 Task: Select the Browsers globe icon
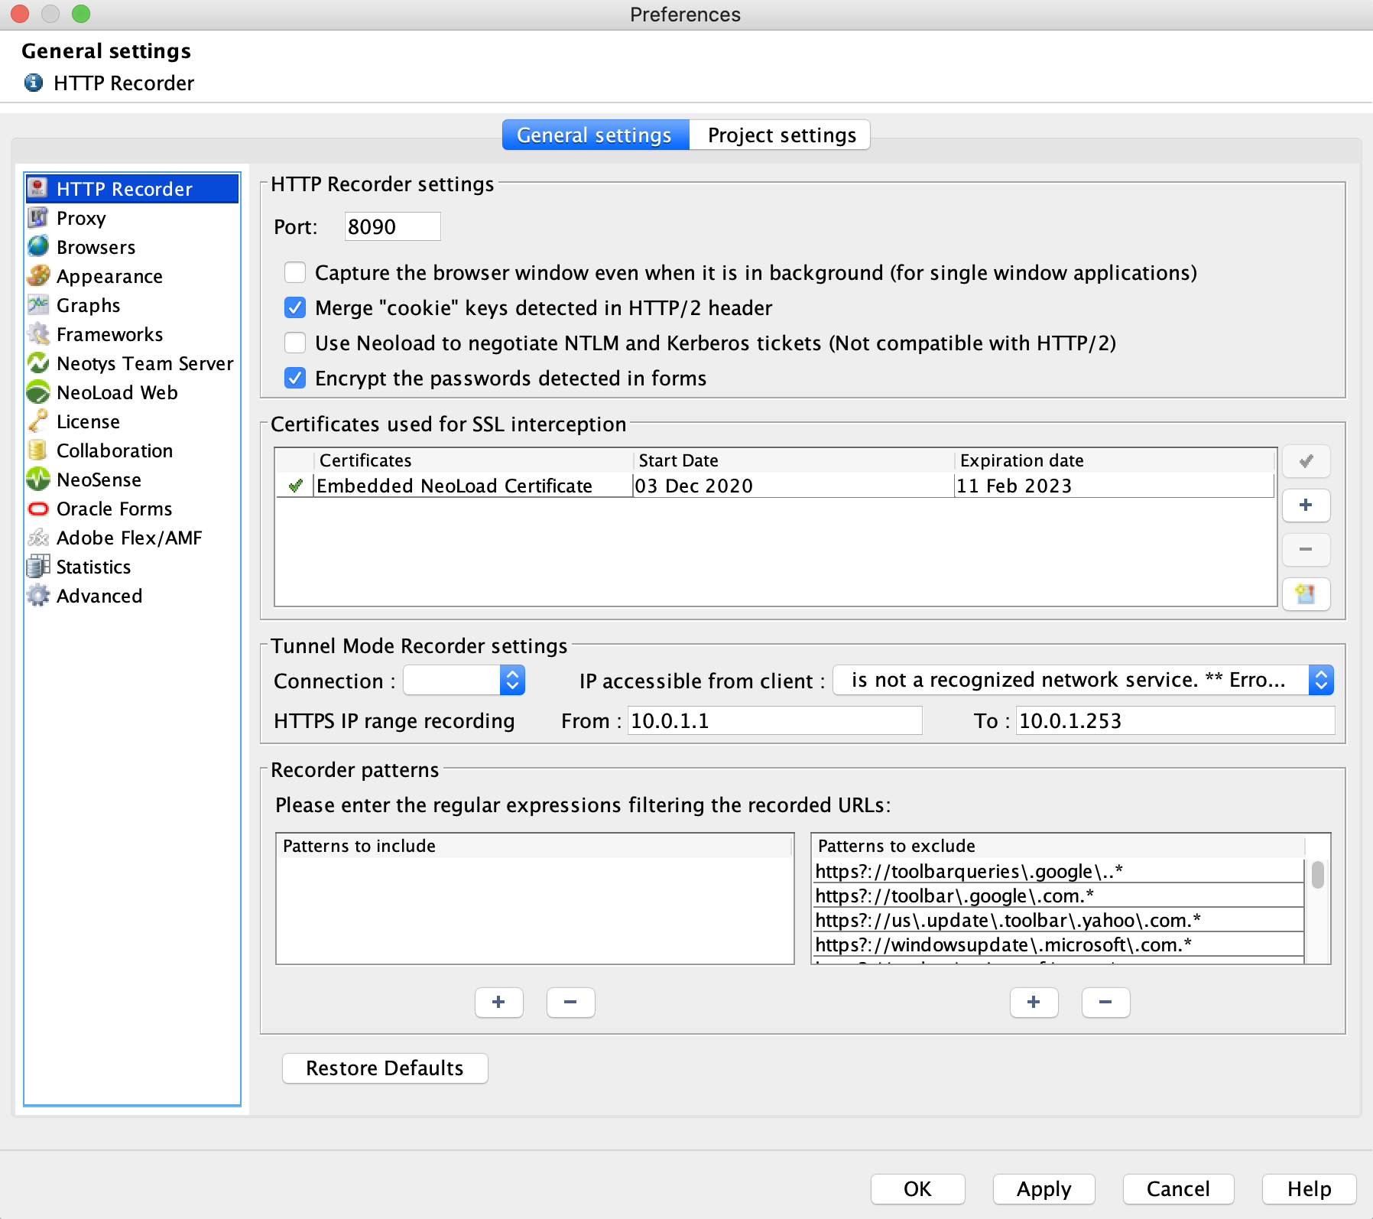coord(37,247)
